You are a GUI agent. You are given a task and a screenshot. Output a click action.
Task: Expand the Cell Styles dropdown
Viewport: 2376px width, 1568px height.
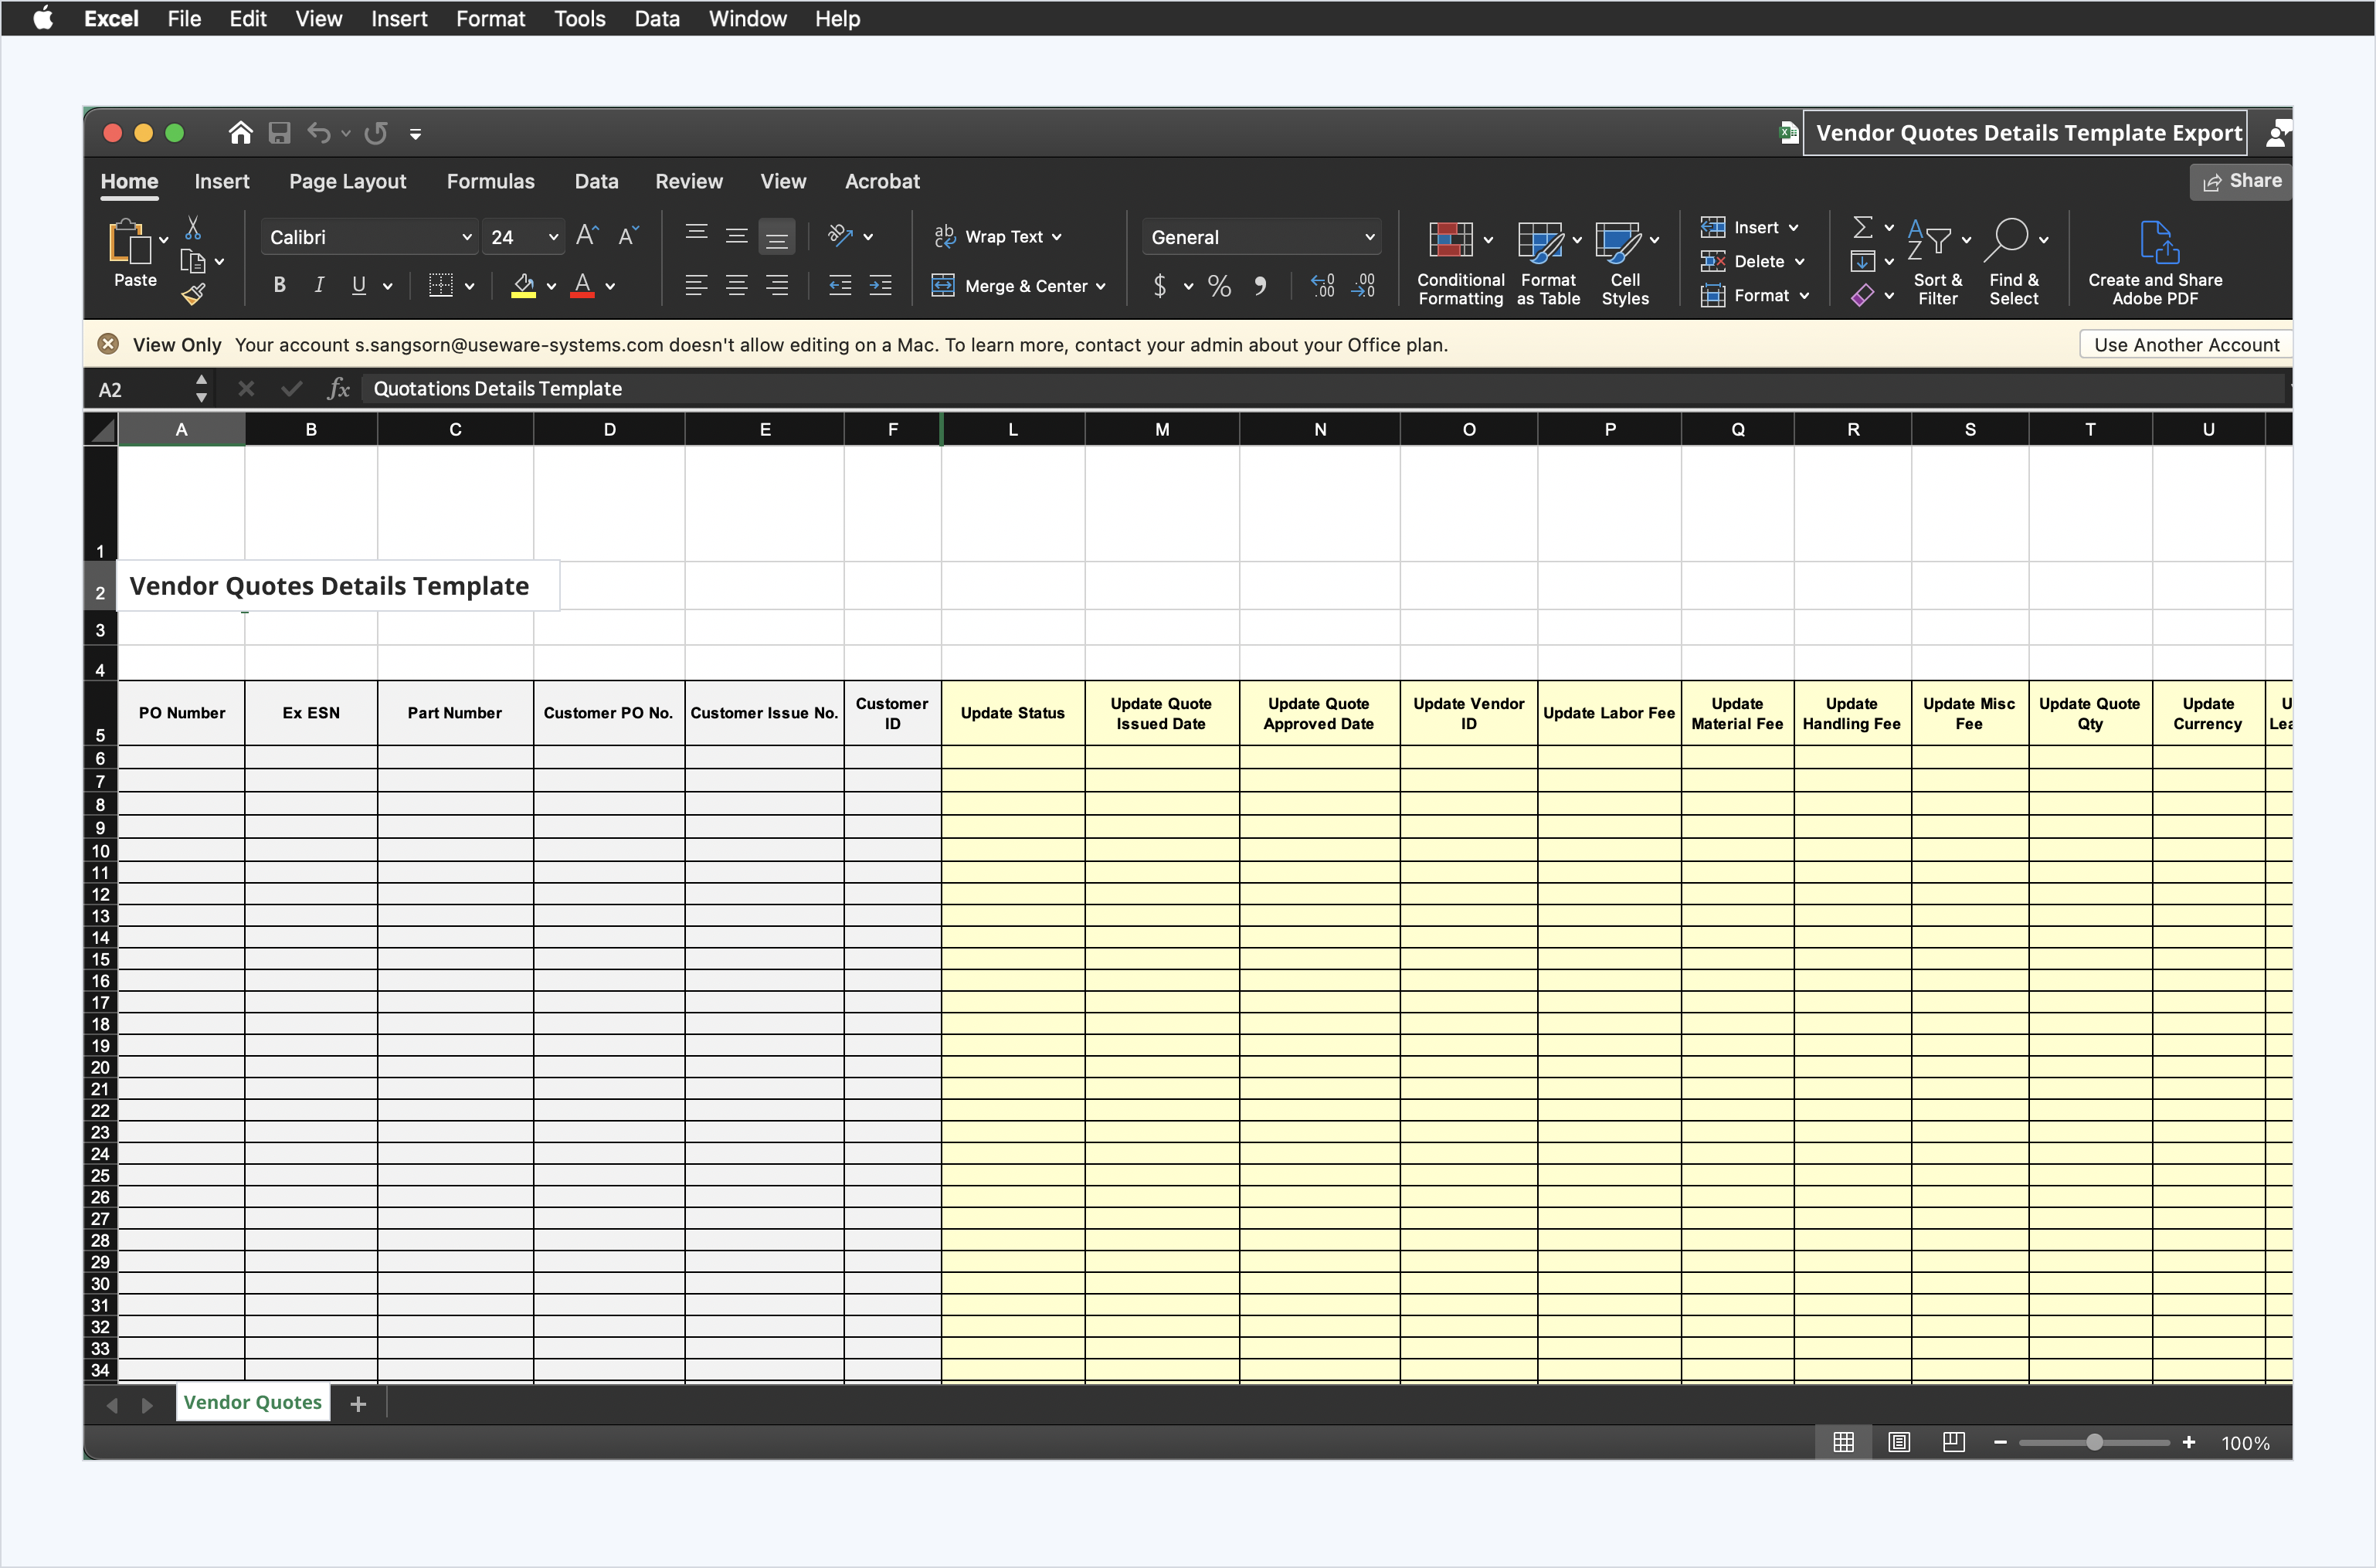pos(1654,240)
